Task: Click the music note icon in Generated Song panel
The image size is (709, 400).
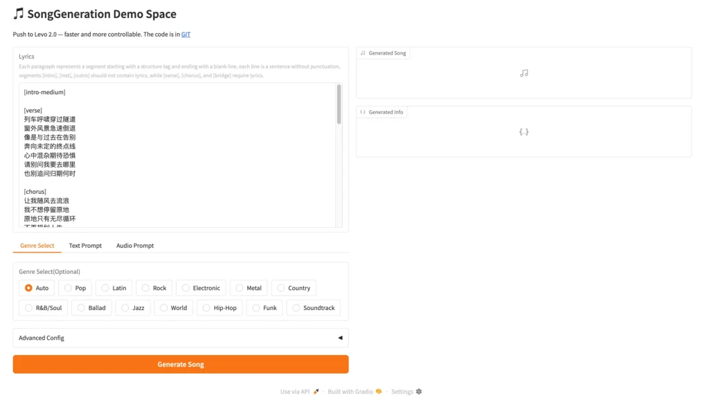Action: pyautogui.click(x=523, y=73)
